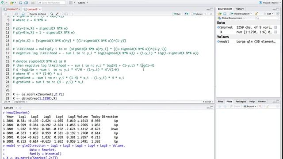Open the Project (None) dropdown
283x159 pixels.
click(270, 3)
